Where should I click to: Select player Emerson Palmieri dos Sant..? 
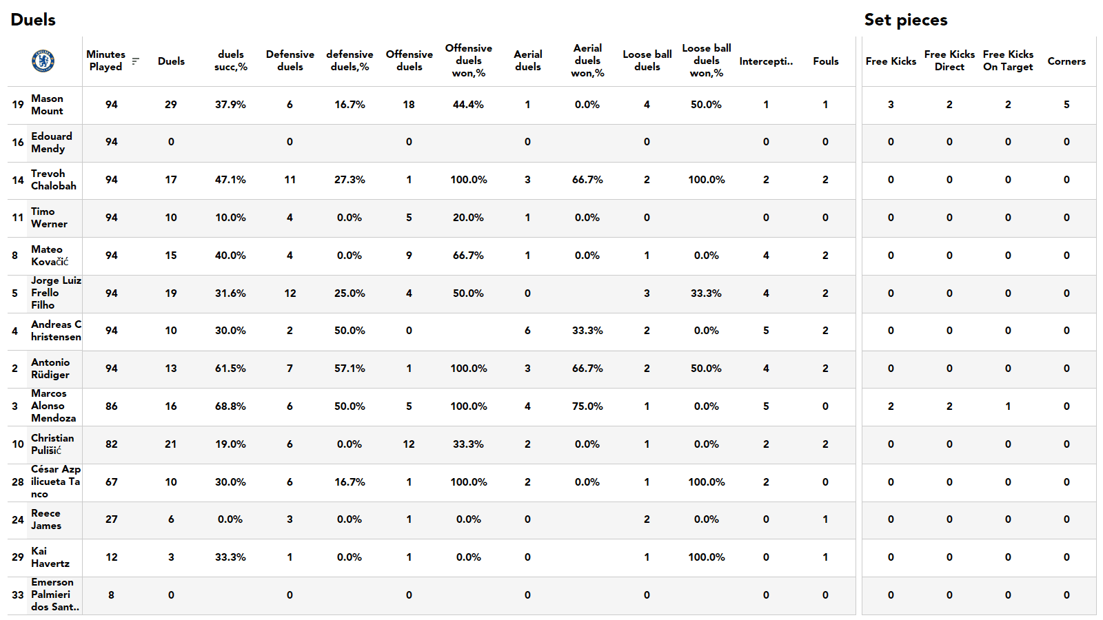55,595
